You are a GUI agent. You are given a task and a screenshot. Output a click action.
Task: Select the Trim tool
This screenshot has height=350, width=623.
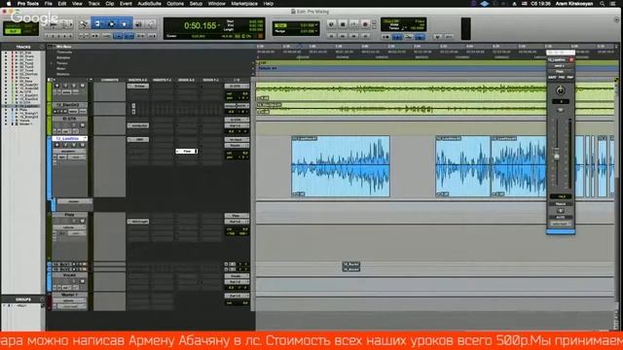(x=97, y=24)
